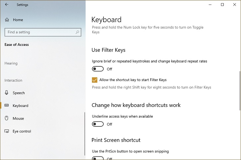
Task: Click the Speech microphone icon
Action: click(x=7, y=93)
